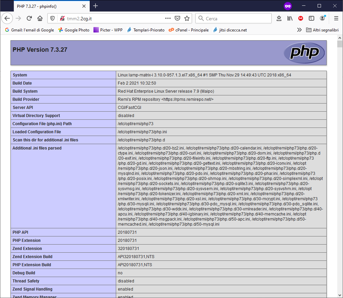Go back with the browser back arrow
The image size is (343, 298).
click(7, 18)
